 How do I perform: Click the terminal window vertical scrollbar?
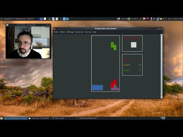click(161, 66)
